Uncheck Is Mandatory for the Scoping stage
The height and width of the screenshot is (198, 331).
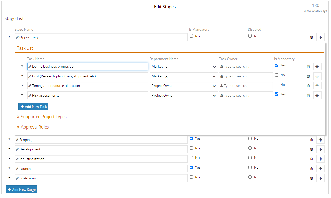pyautogui.click(x=191, y=139)
